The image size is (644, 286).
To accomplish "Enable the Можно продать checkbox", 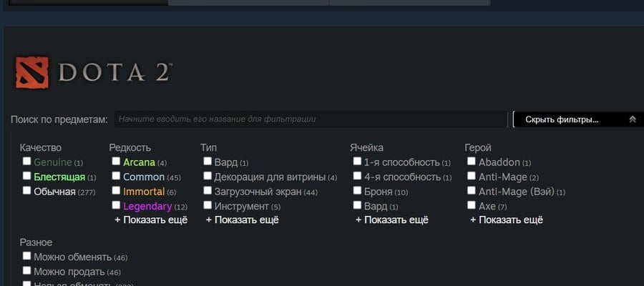I will point(26,270).
